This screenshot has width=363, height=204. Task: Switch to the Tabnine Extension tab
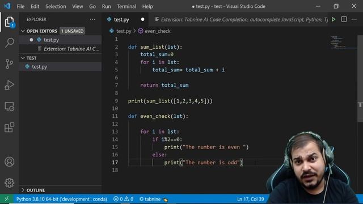pos(242,19)
